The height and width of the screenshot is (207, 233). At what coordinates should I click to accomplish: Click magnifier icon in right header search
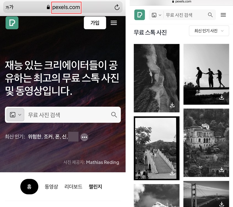pyautogui.click(x=210, y=15)
